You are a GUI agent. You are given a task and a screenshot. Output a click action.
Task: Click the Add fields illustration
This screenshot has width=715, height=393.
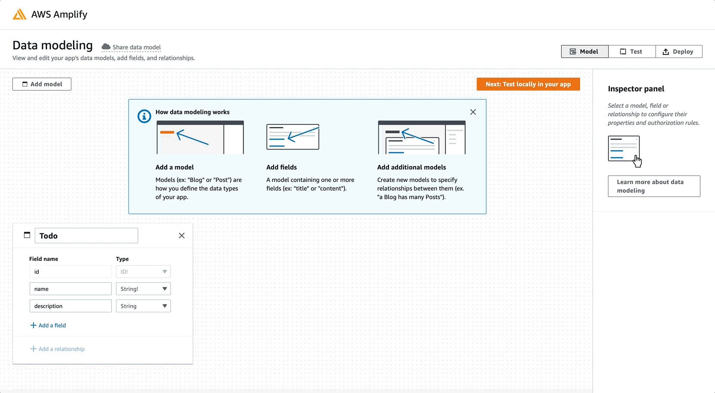pyautogui.click(x=293, y=137)
